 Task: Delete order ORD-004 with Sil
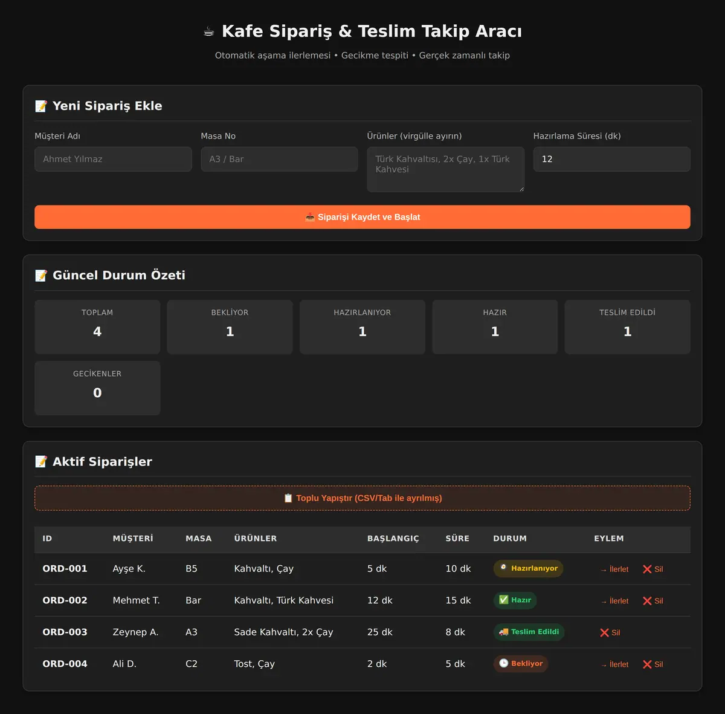652,664
